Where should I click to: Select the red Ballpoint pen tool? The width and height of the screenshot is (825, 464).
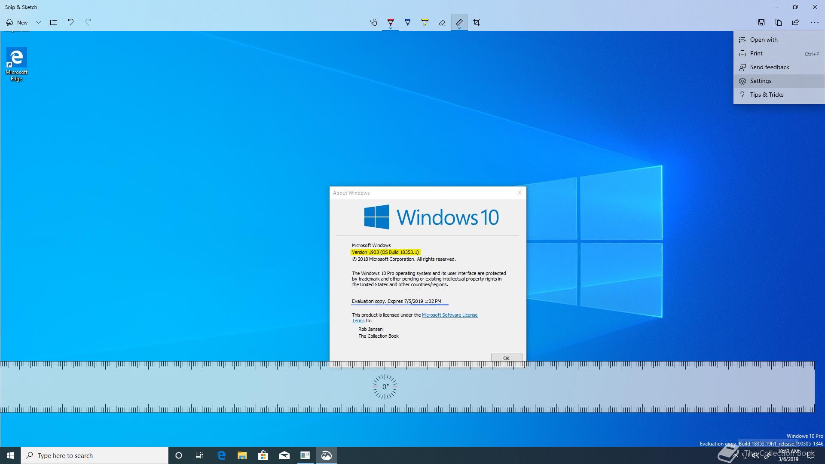pyautogui.click(x=391, y=22)
